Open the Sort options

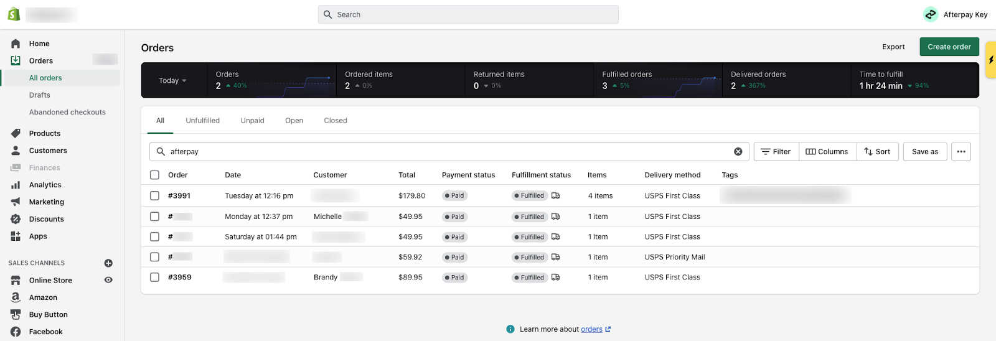pos(877,152)
